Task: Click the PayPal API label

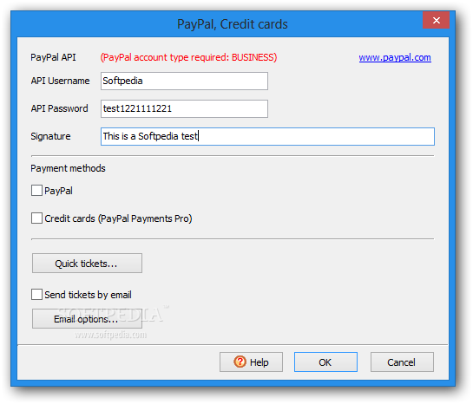Action: point(53,57)
